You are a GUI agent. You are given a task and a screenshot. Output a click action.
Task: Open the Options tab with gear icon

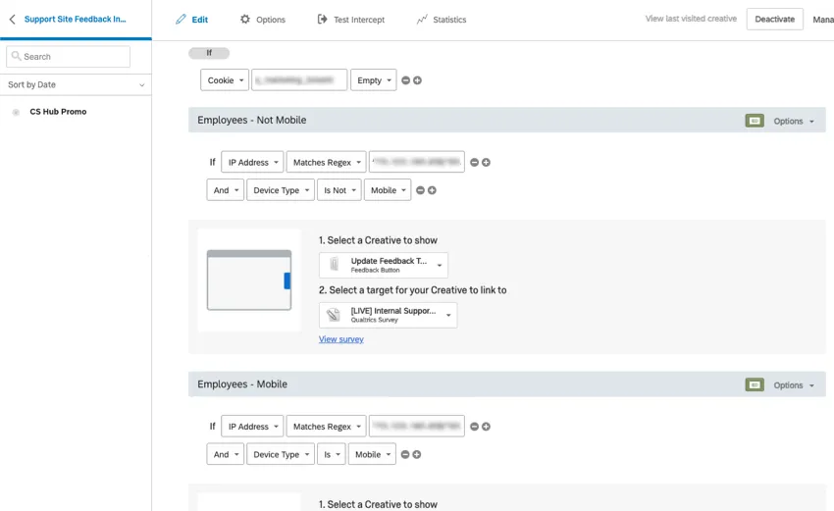[263, 20]
